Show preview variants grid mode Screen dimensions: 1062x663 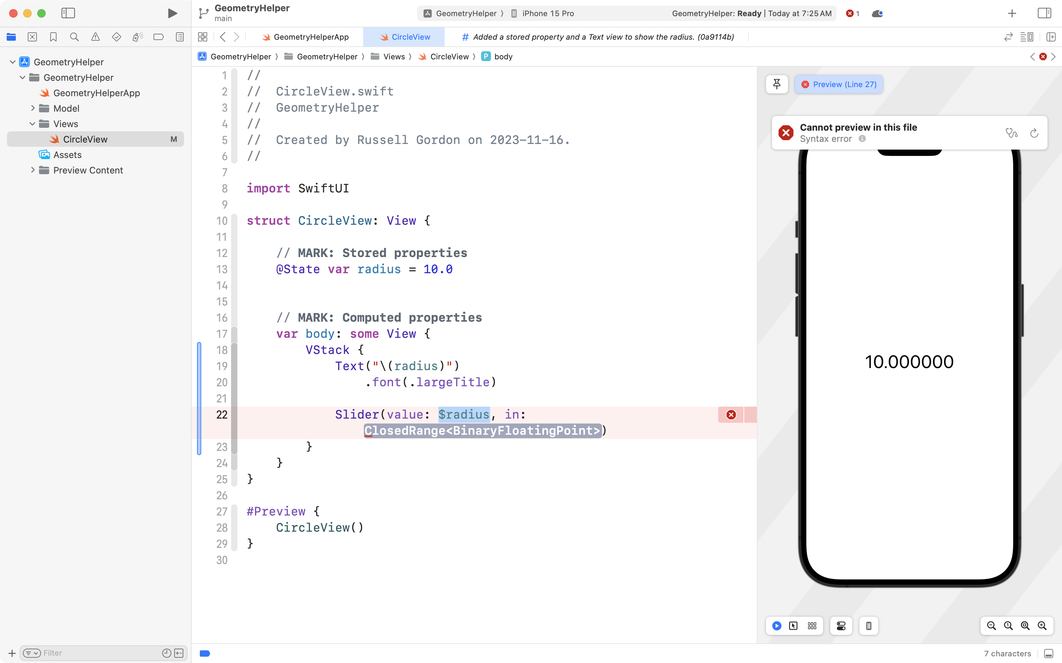812,626
